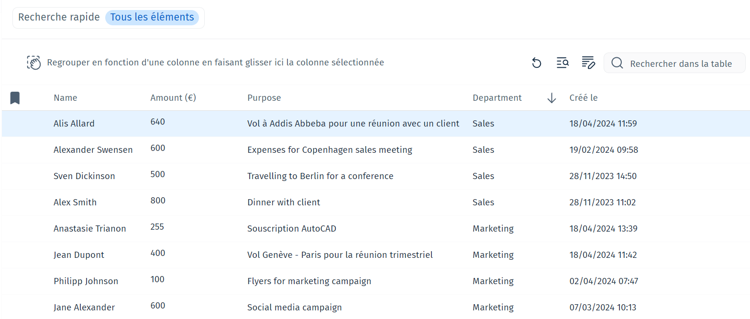Select the Alis Allard row
Viewport: 750px width, 319px height.
click(74, 124)
